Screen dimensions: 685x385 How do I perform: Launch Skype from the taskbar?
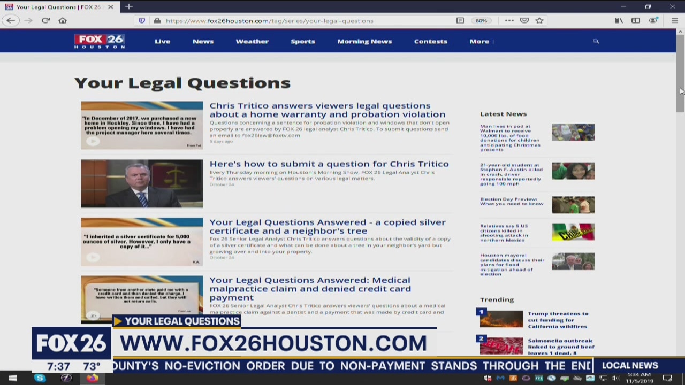(x=40, y=378)
